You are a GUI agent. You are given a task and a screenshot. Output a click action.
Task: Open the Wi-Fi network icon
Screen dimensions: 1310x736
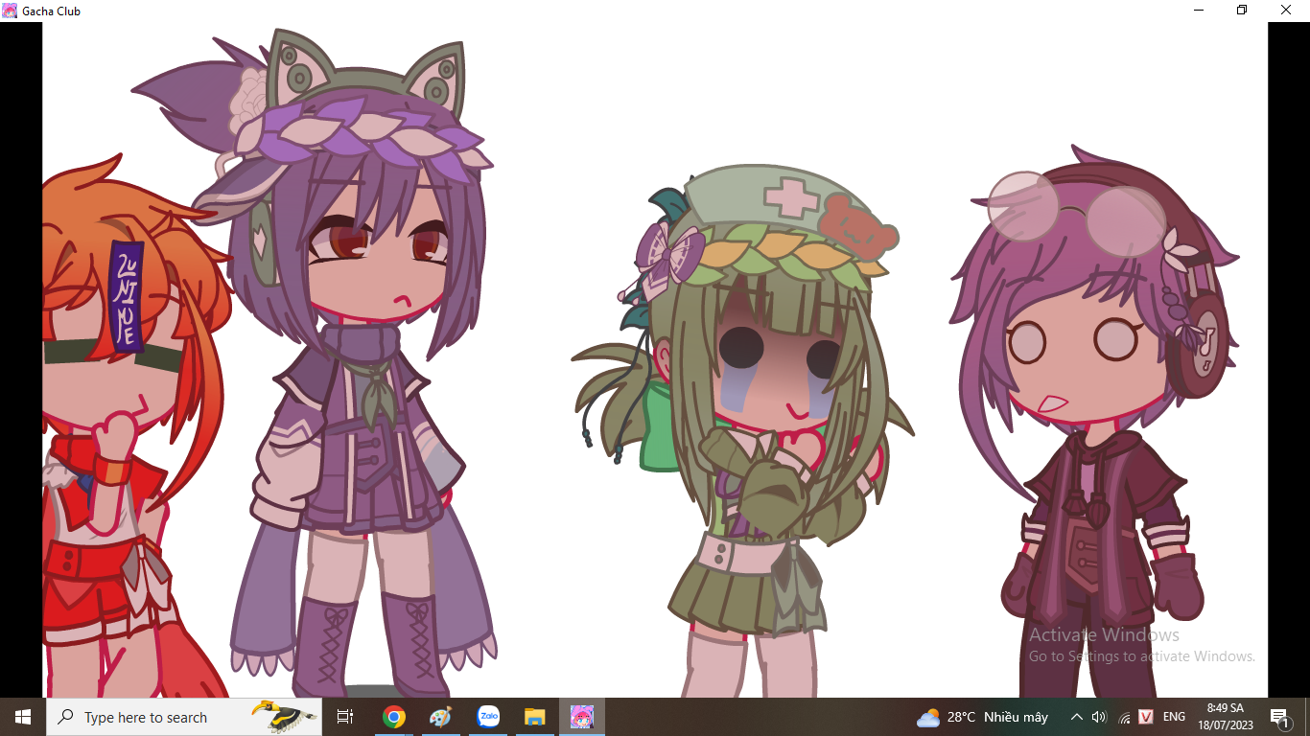pos(1123,717)
